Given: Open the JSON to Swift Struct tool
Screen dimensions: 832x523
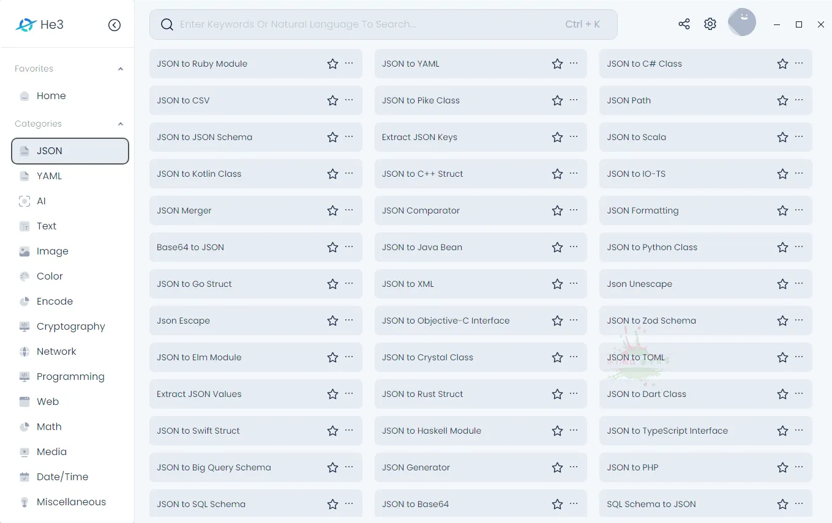Looking at the screenshot, I should [x=256, y=431].
